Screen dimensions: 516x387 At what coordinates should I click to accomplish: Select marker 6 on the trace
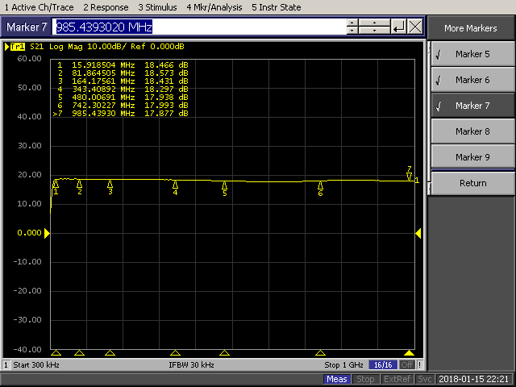320,189
